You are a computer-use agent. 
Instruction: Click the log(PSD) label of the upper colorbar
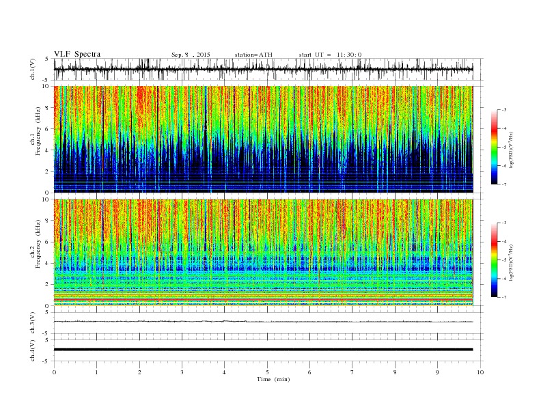(511, 147)
